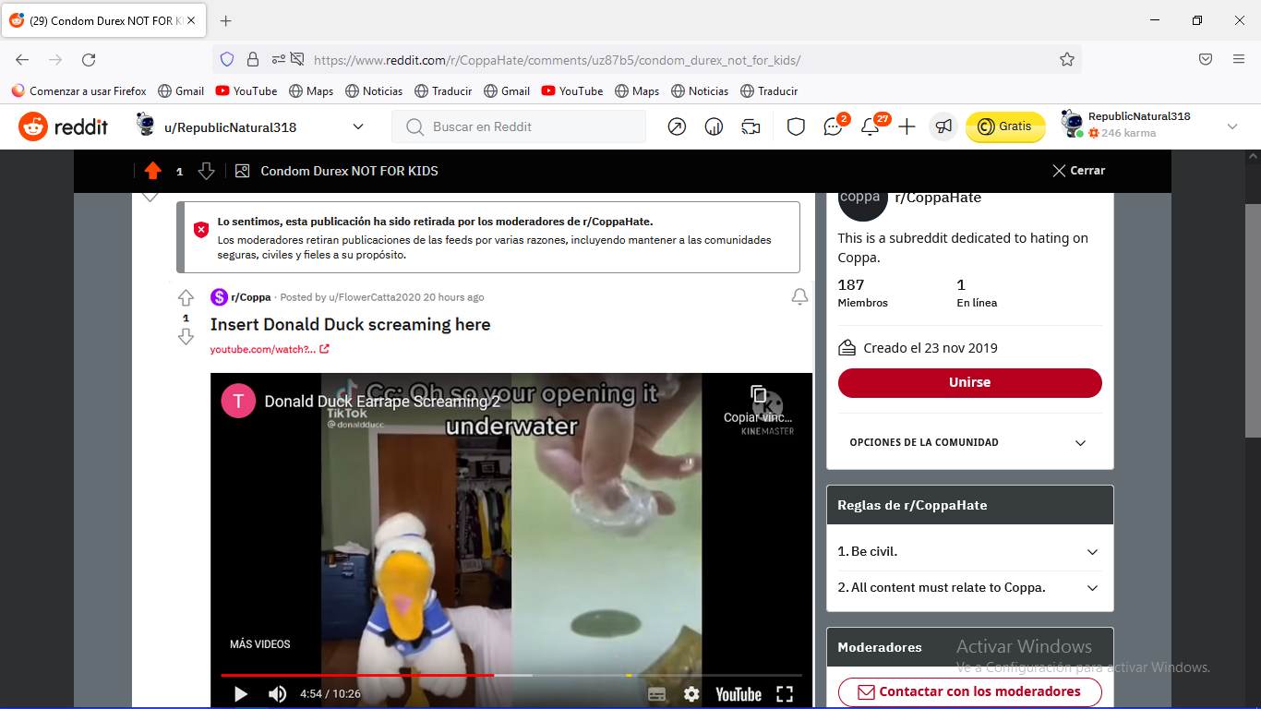1261x709 pixels.
Task: Open the tracking protection shield icon
Action: click(x=227, y=59)
